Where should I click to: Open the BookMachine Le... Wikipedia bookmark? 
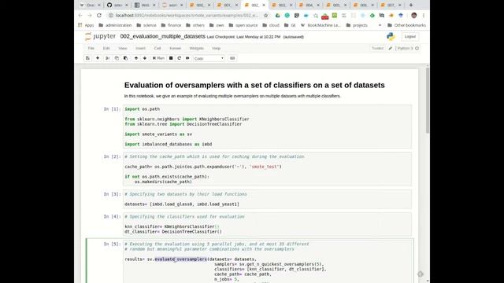pyautogui.click(x=321, y=25)
